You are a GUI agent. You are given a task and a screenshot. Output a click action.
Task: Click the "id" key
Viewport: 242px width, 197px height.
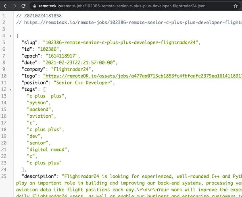point(27,49)
